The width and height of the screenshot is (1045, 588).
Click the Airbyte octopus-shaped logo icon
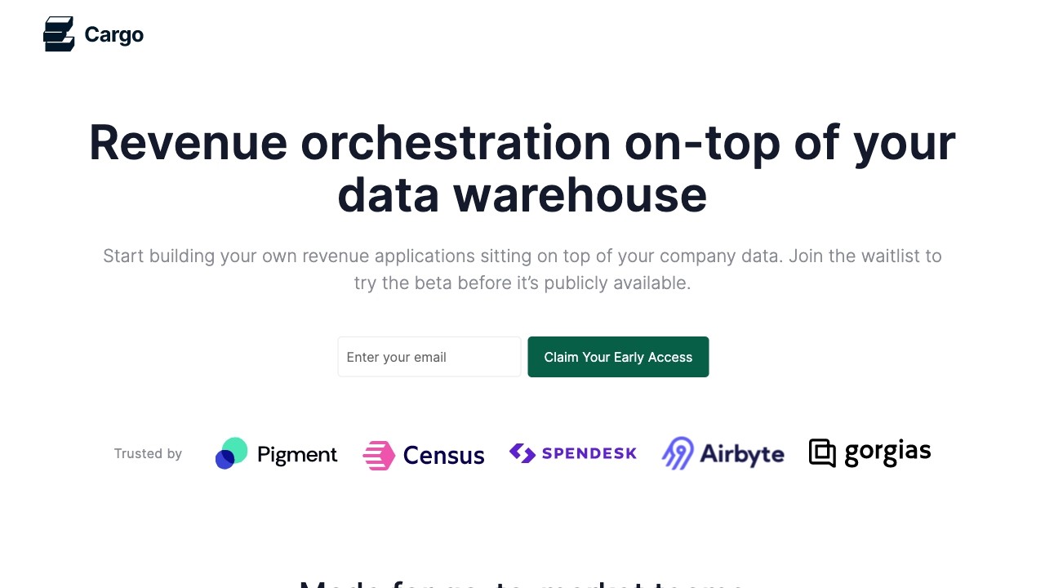tap(678, 453)
